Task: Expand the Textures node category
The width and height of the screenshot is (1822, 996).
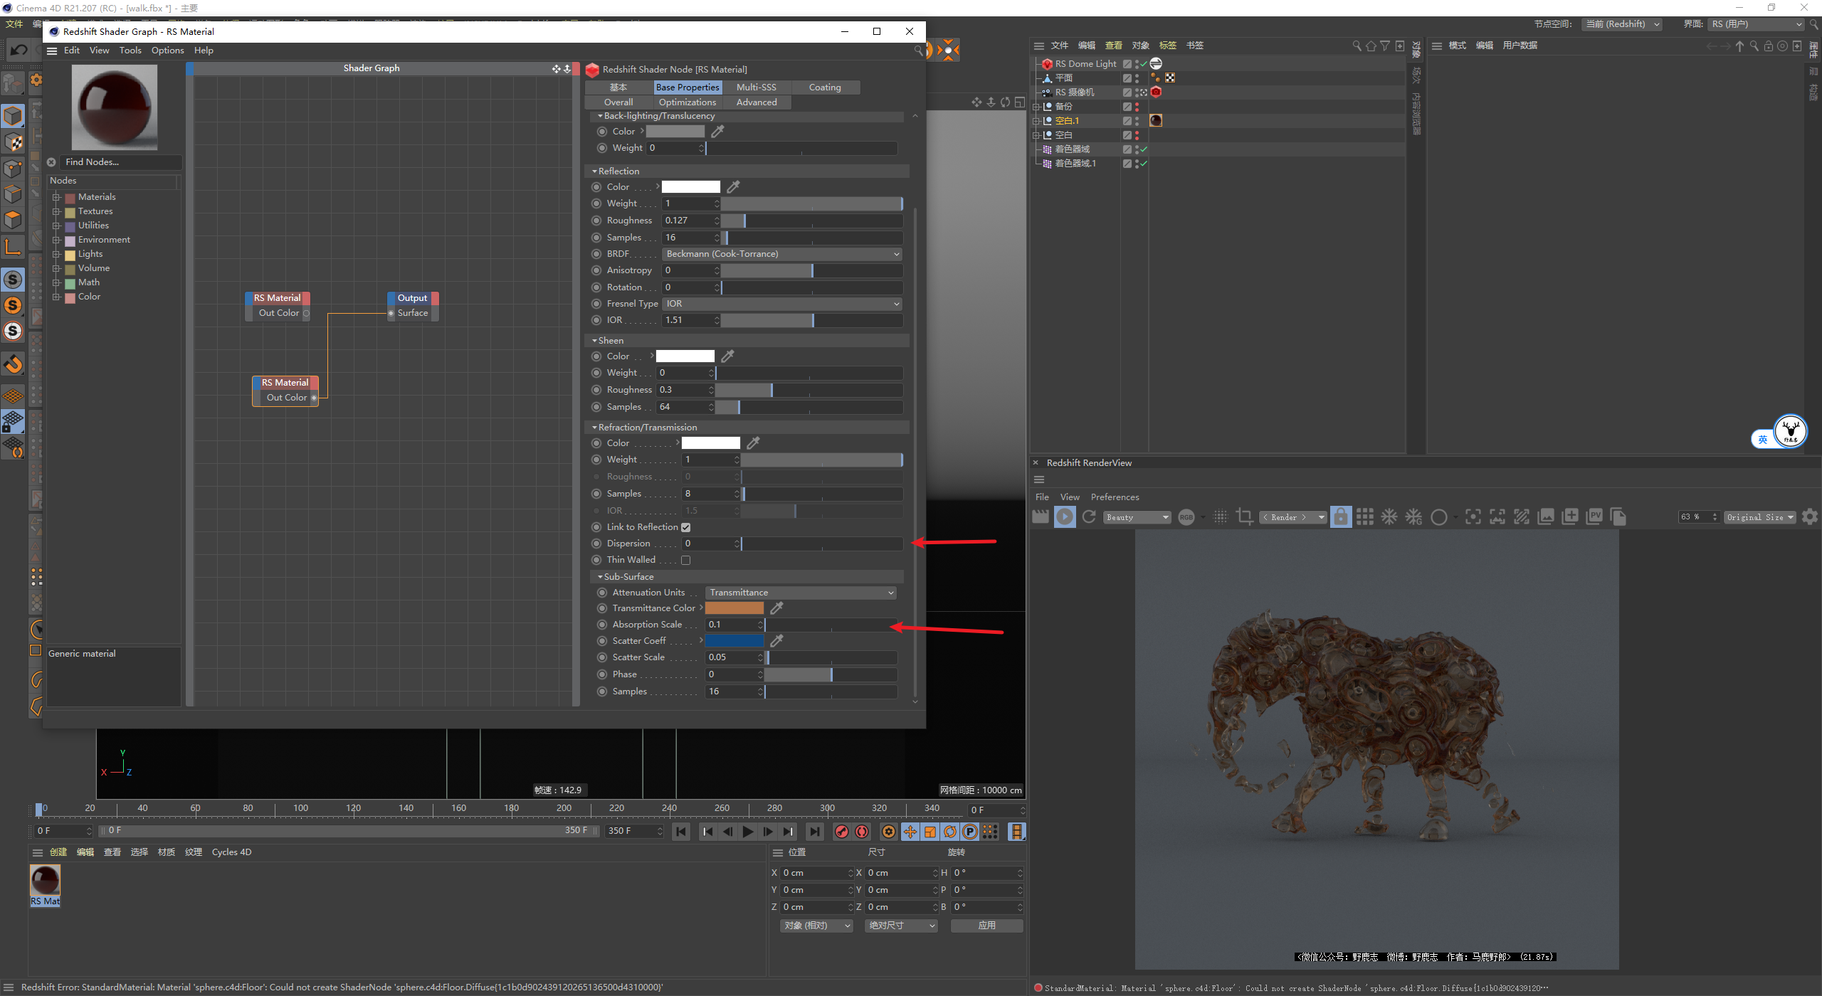Action: pos(56,211)
